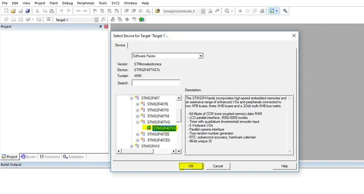Collapse the STM32F407 tree node

pos(131,98)
